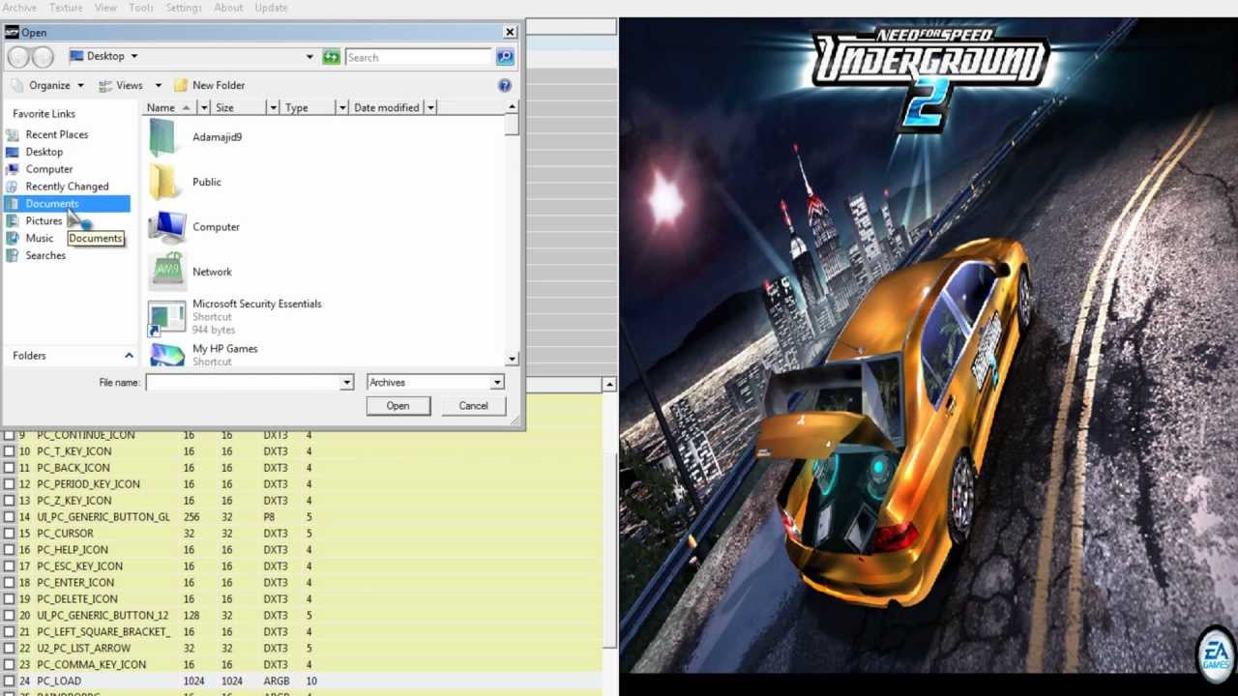1238x696 pixels.
Task: Click the New Folder button label
Action: point(219,85)
